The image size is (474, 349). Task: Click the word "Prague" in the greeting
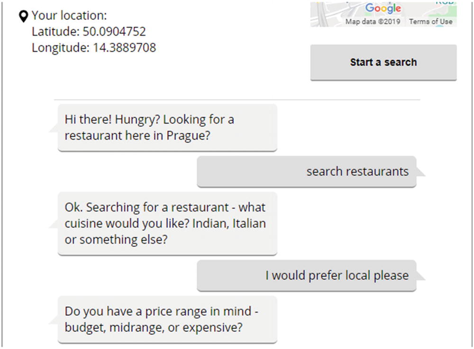(188, 135)
